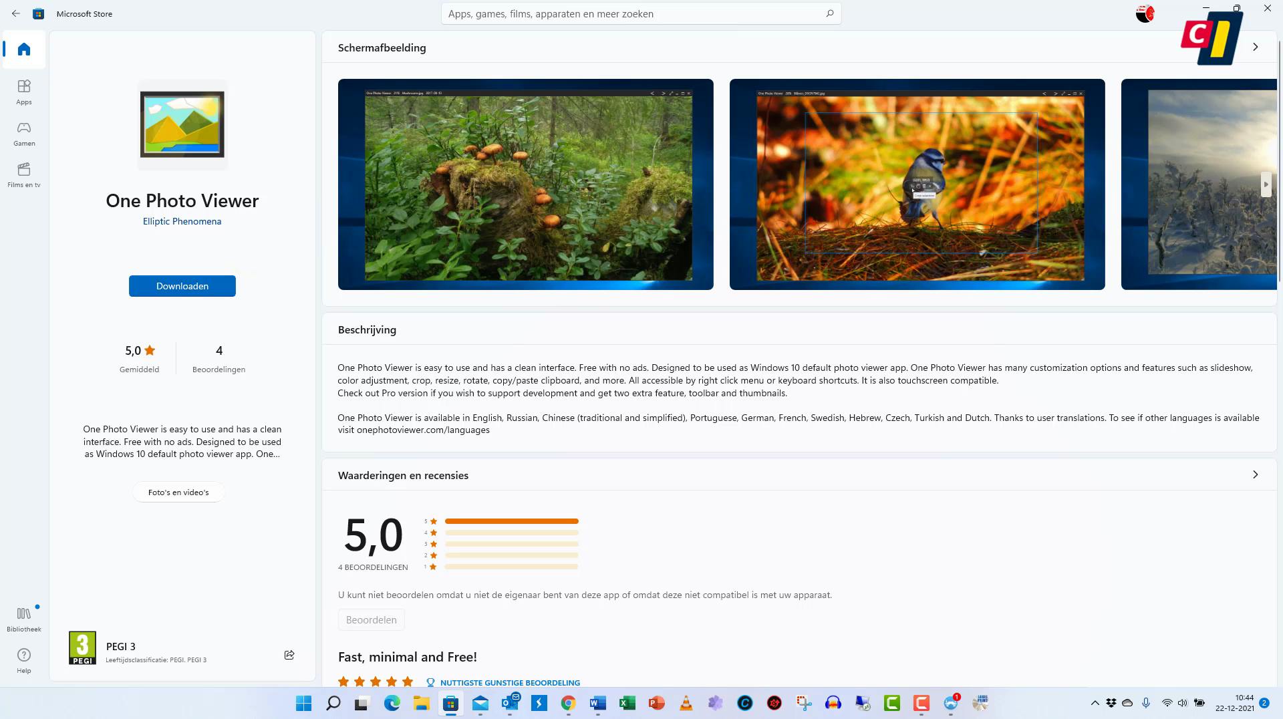Download One Photo Viewer
The height and width of the screenshot is (719, 1283).
[182, 286]
